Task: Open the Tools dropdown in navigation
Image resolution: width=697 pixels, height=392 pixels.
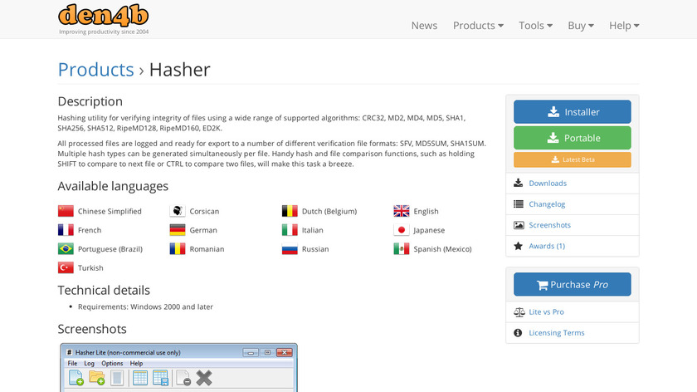Action: 535,26
